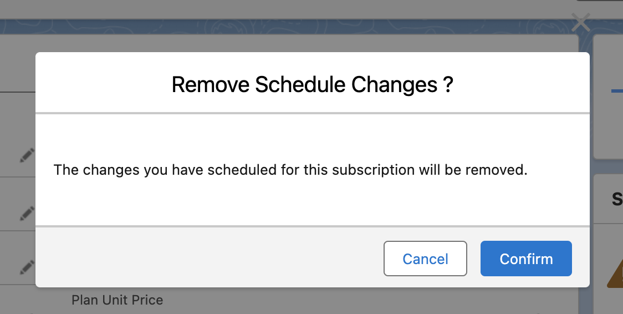The height and width of the screenshot is (314, 623).
Task: Click the word "removed" in dialog message
Action: click(496, 170)
